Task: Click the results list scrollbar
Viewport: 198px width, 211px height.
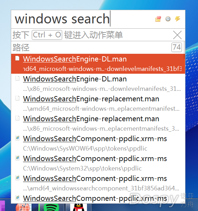Action: point(184,50)
